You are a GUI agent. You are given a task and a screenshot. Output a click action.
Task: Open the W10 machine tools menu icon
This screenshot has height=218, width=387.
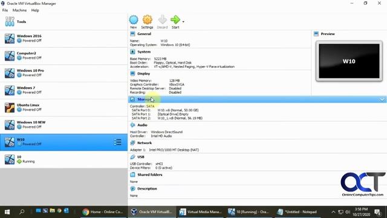pyautogui.click(x=117, y=142)
